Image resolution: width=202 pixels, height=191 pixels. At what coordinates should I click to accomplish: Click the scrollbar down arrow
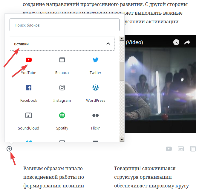click(122, 139)
